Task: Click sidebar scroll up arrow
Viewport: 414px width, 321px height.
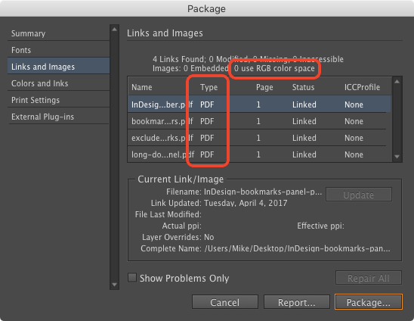Action: click(114, 30)
